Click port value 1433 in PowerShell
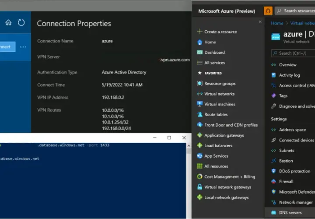The image size is (315, 219). tap(105, 145)
